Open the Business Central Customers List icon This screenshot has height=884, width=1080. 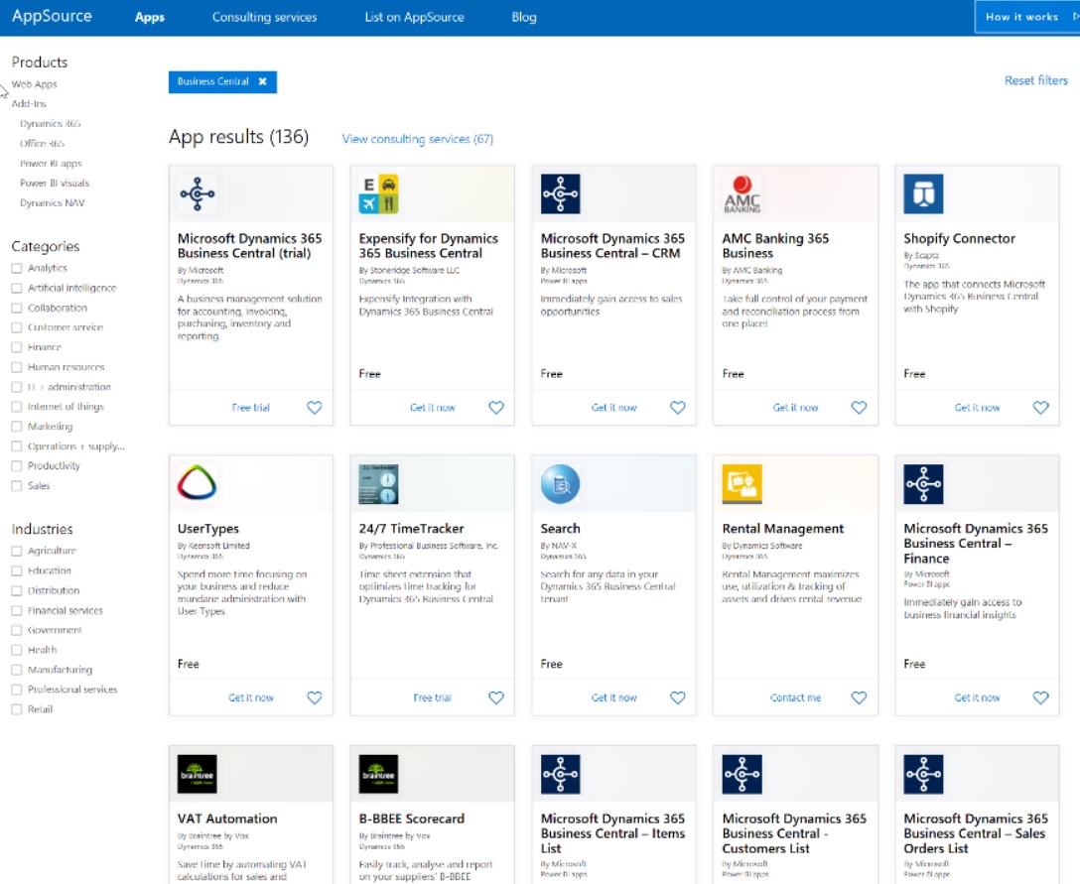pyautogui.click(x=742, y=775)
